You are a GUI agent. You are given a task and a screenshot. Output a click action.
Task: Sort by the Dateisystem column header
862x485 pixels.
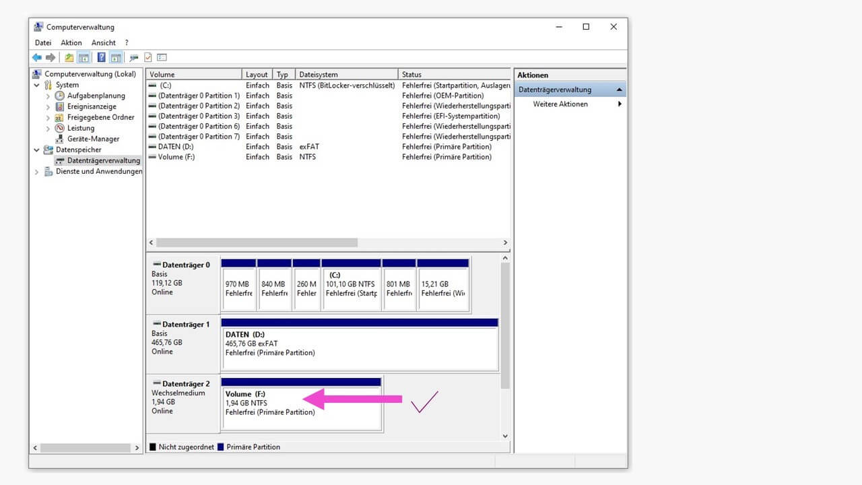coord(346,75)
